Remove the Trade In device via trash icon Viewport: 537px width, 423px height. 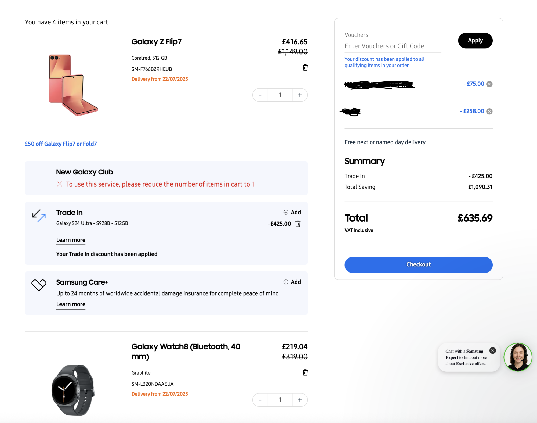coord(298,224)
